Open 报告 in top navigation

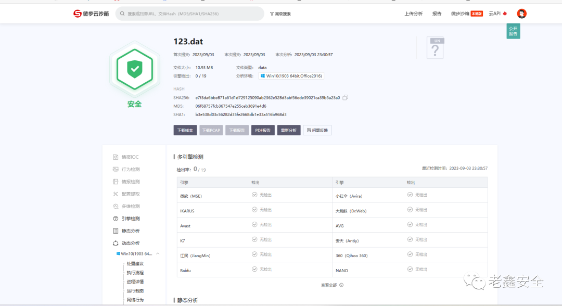(437, 14)
